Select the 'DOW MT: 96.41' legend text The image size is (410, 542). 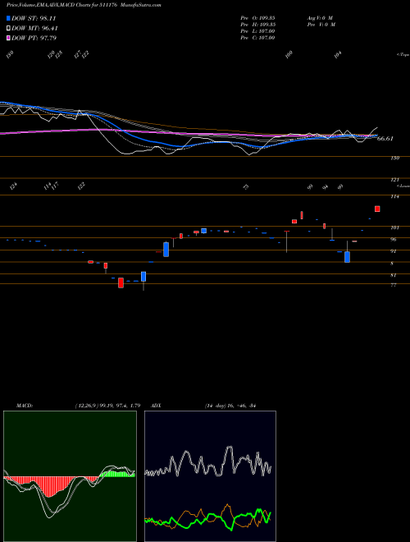(34, 28)
